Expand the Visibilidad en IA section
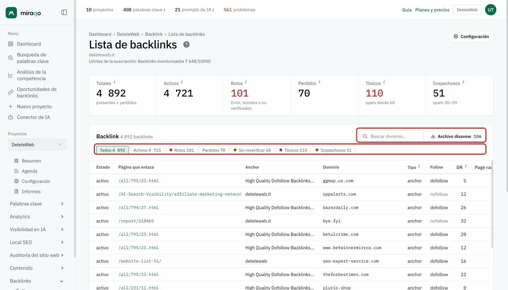Viewport: 508px width, 290px height. coord(37,229)
